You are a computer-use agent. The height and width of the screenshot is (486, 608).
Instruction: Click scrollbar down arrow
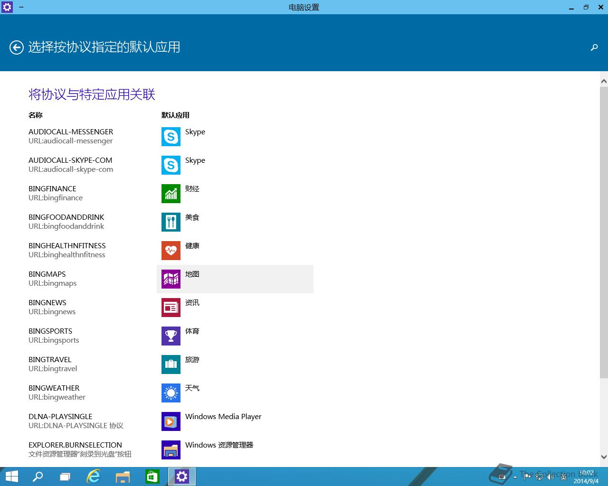[x=604, y=458]
